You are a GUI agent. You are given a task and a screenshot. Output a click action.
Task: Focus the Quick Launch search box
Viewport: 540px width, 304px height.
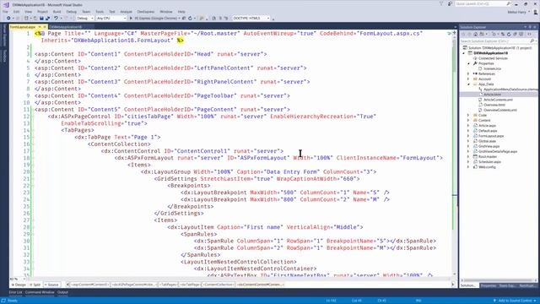(x=483, y=3)
